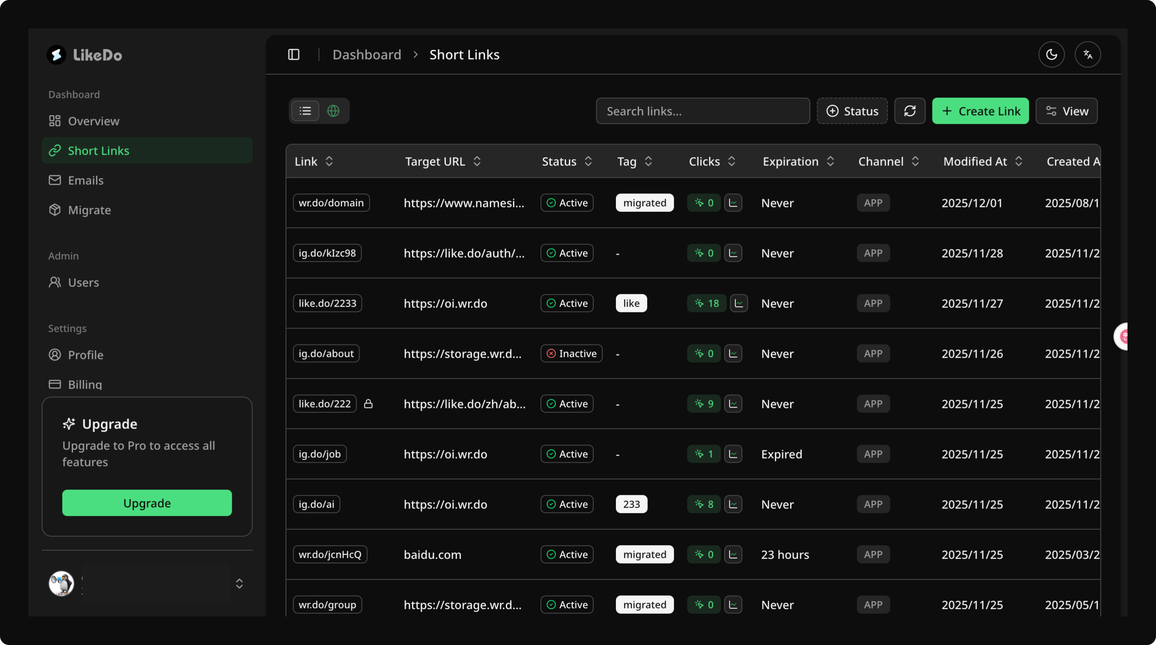
Task: Switch to the Emails section
Action: [86, 180]
